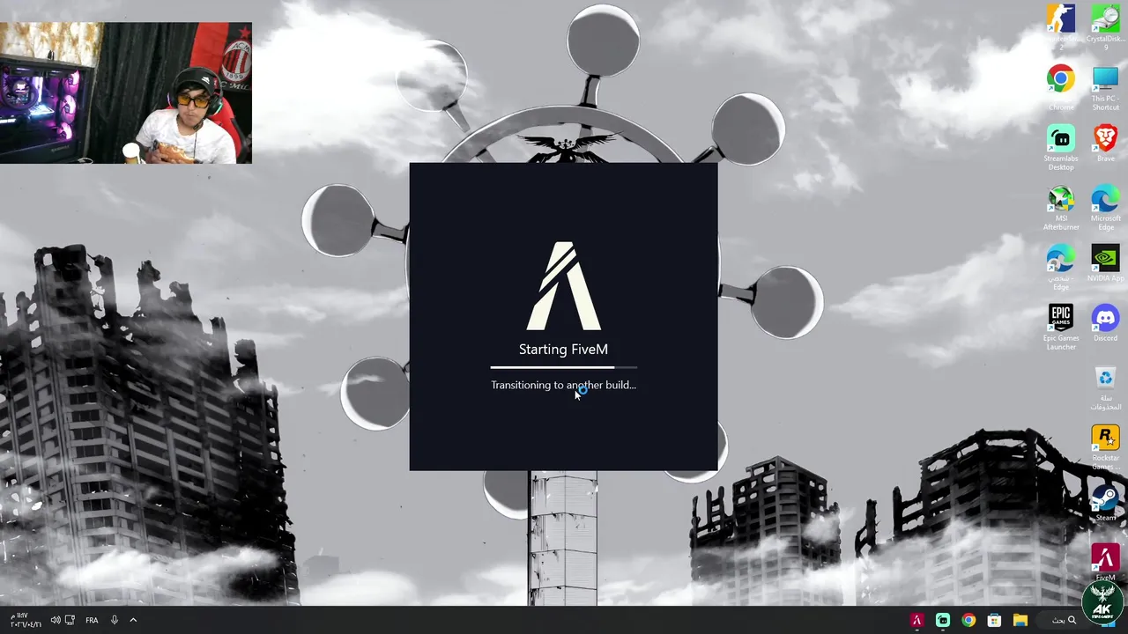Select the This PC shortcut icon
This screenshot has width=1128, height=634.
click(1105, 87)
